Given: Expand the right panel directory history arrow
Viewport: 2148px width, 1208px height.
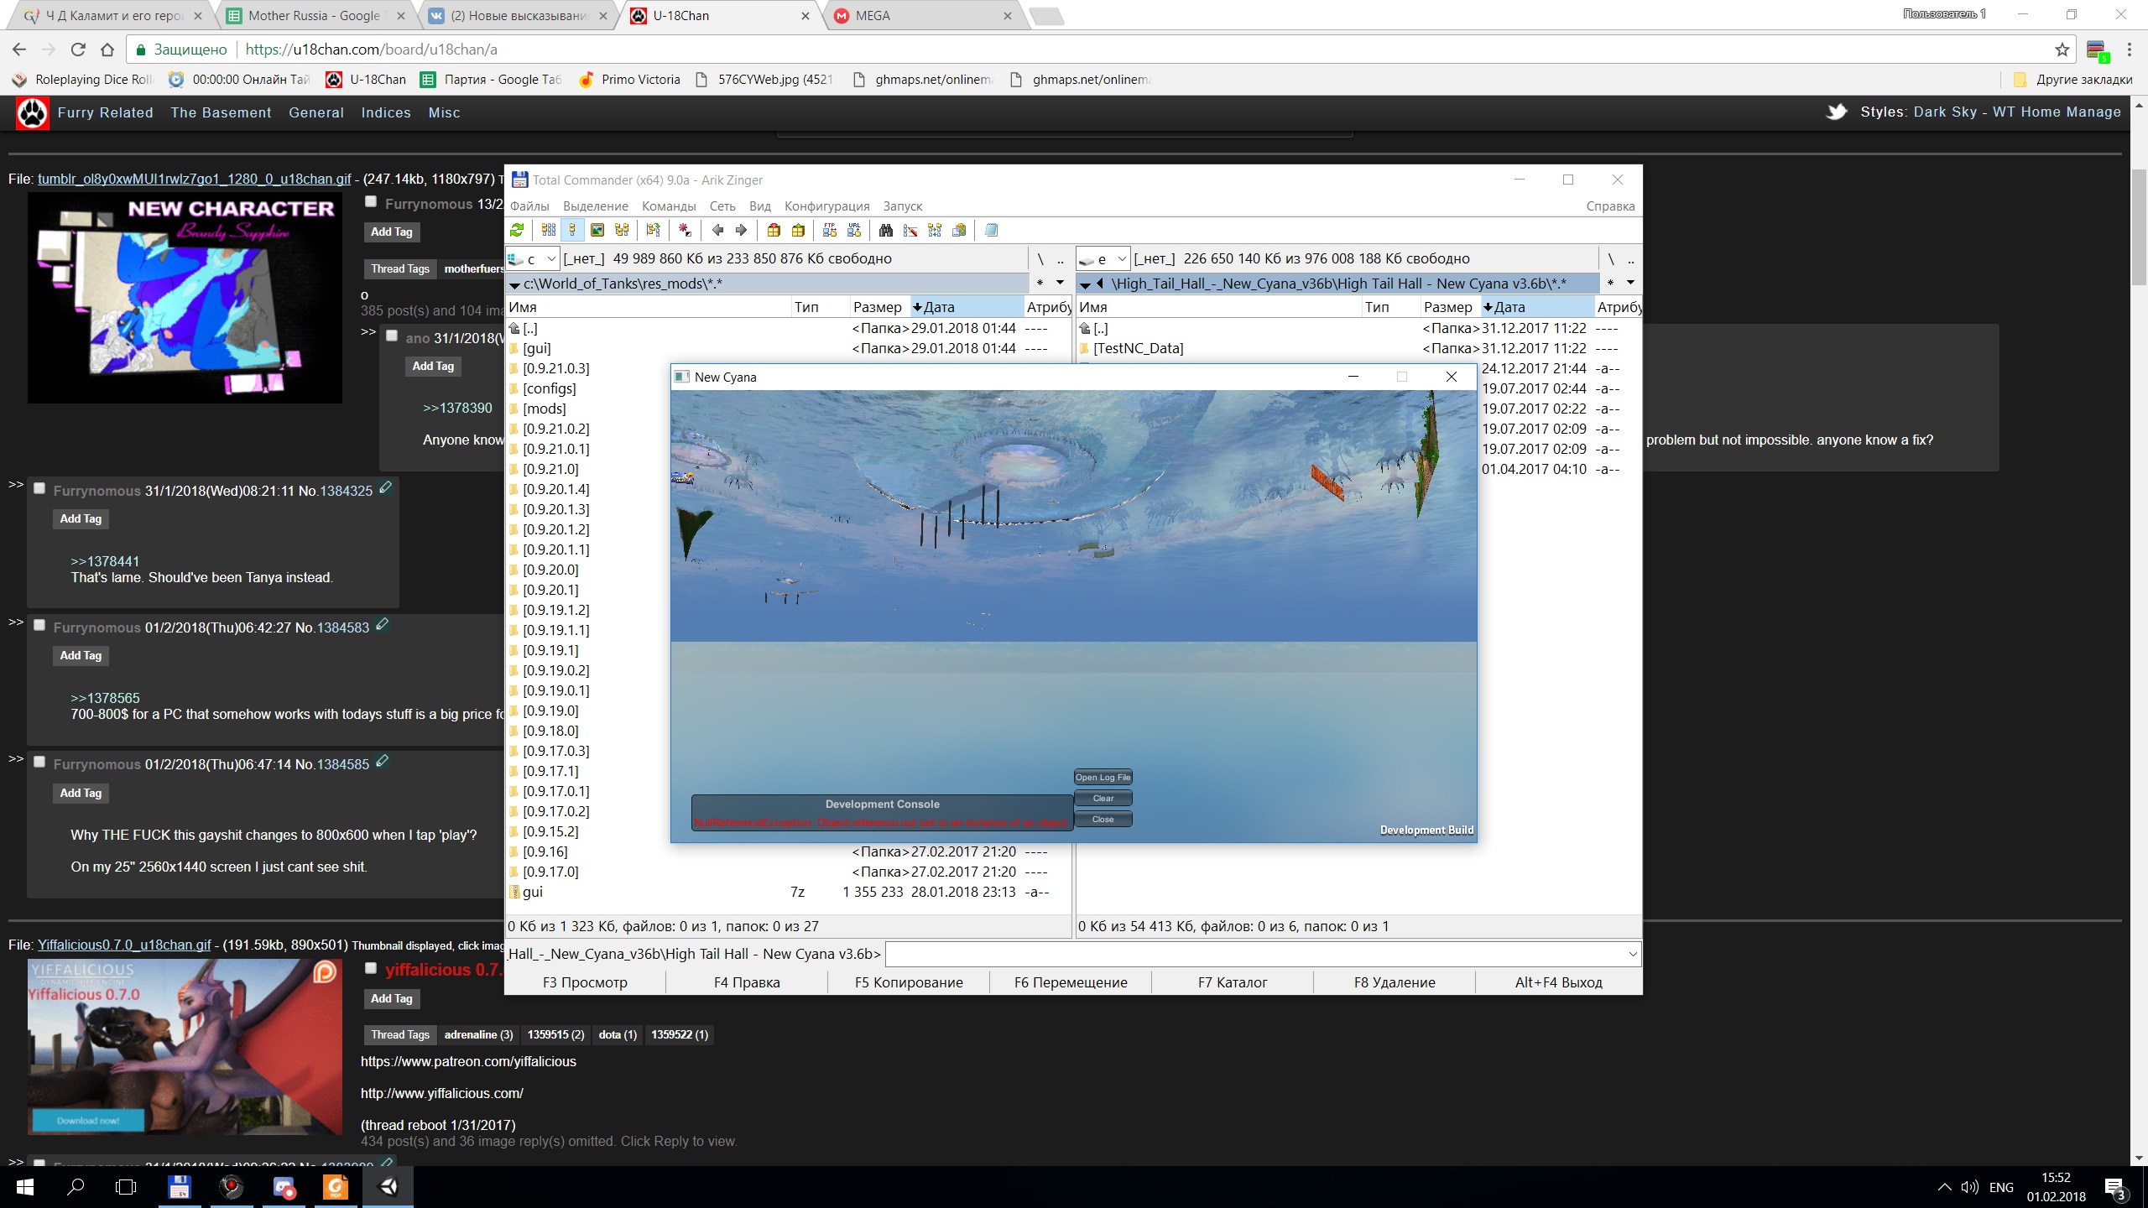Looking at the screenshot, I should pyautogui.click(x=1630, y=283).
